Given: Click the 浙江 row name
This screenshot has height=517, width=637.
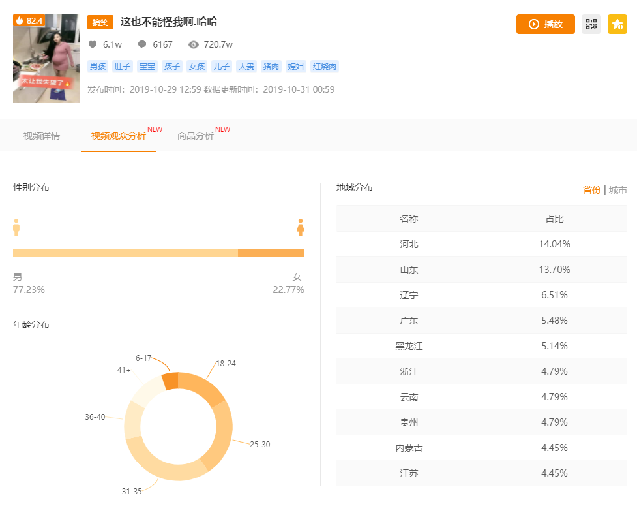Looking at the screenshot, I should pyautogui.click(x=409, y=371).
